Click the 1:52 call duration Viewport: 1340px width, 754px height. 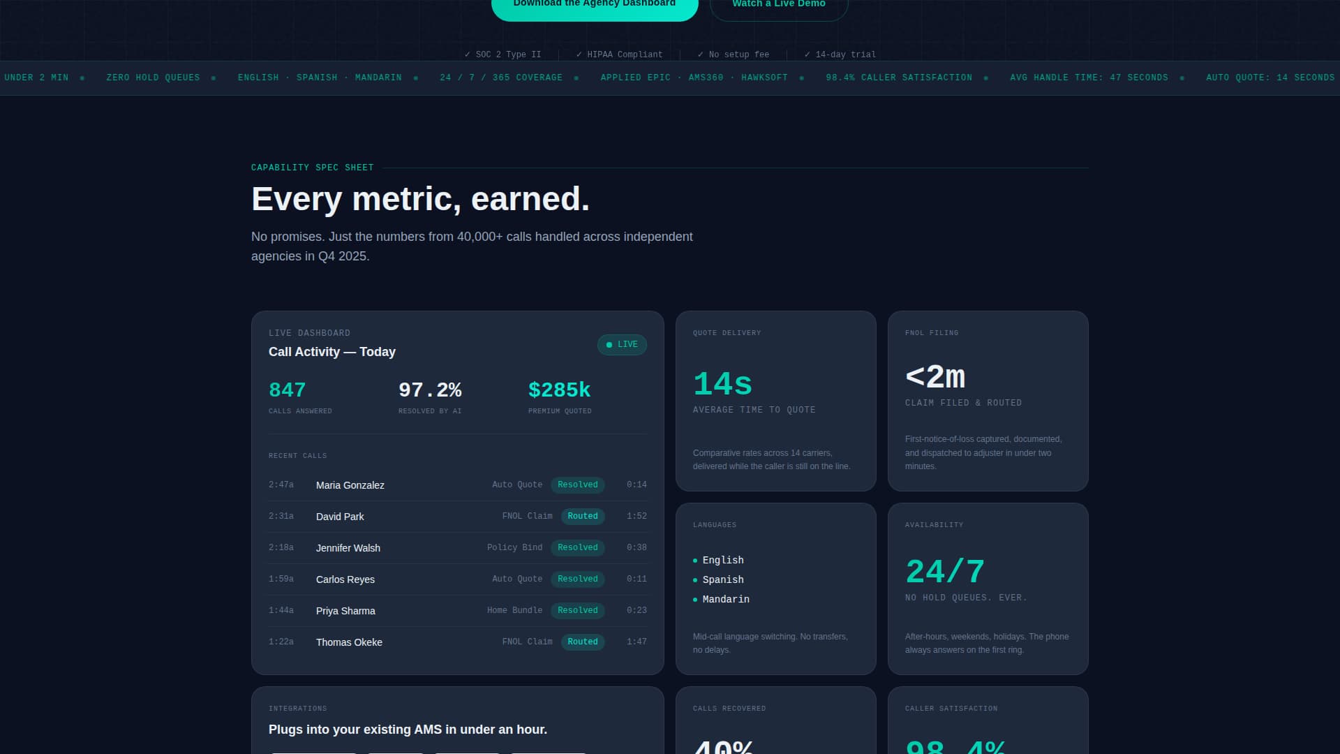636,517
